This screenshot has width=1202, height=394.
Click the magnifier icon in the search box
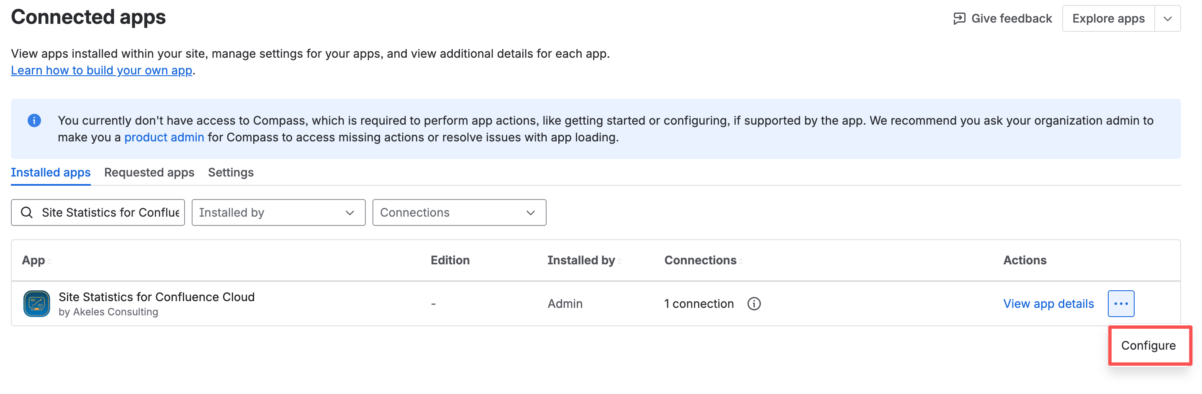[x=27, y=212]
